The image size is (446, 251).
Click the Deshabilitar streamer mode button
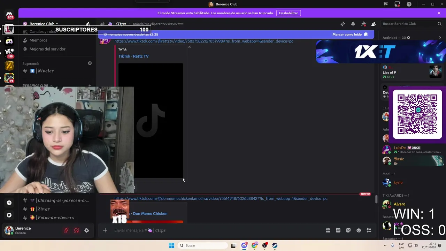pyautogui.click(x=289, y=13)
